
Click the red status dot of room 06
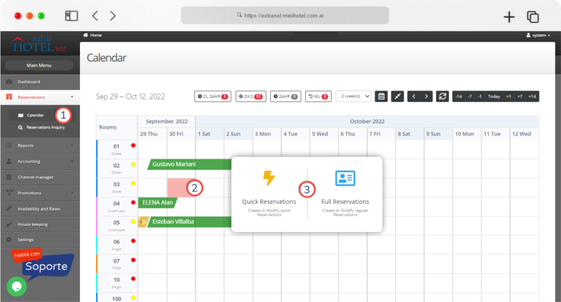click(x=133, y=241)
